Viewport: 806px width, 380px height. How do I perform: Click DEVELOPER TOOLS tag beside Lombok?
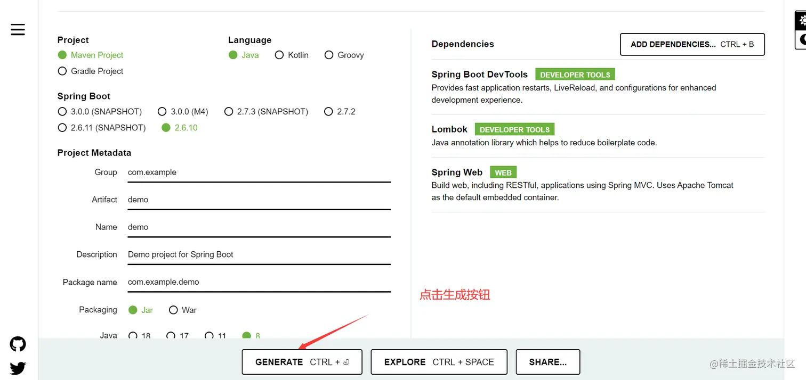tap(514, 129)
